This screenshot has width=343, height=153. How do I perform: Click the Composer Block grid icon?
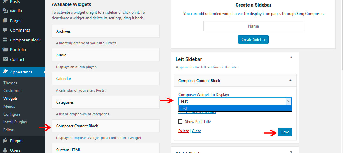coord(5,40)
